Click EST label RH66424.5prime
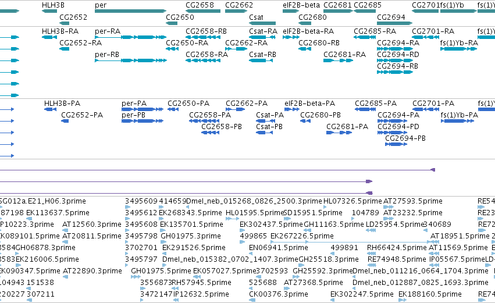 click(397, 248)
